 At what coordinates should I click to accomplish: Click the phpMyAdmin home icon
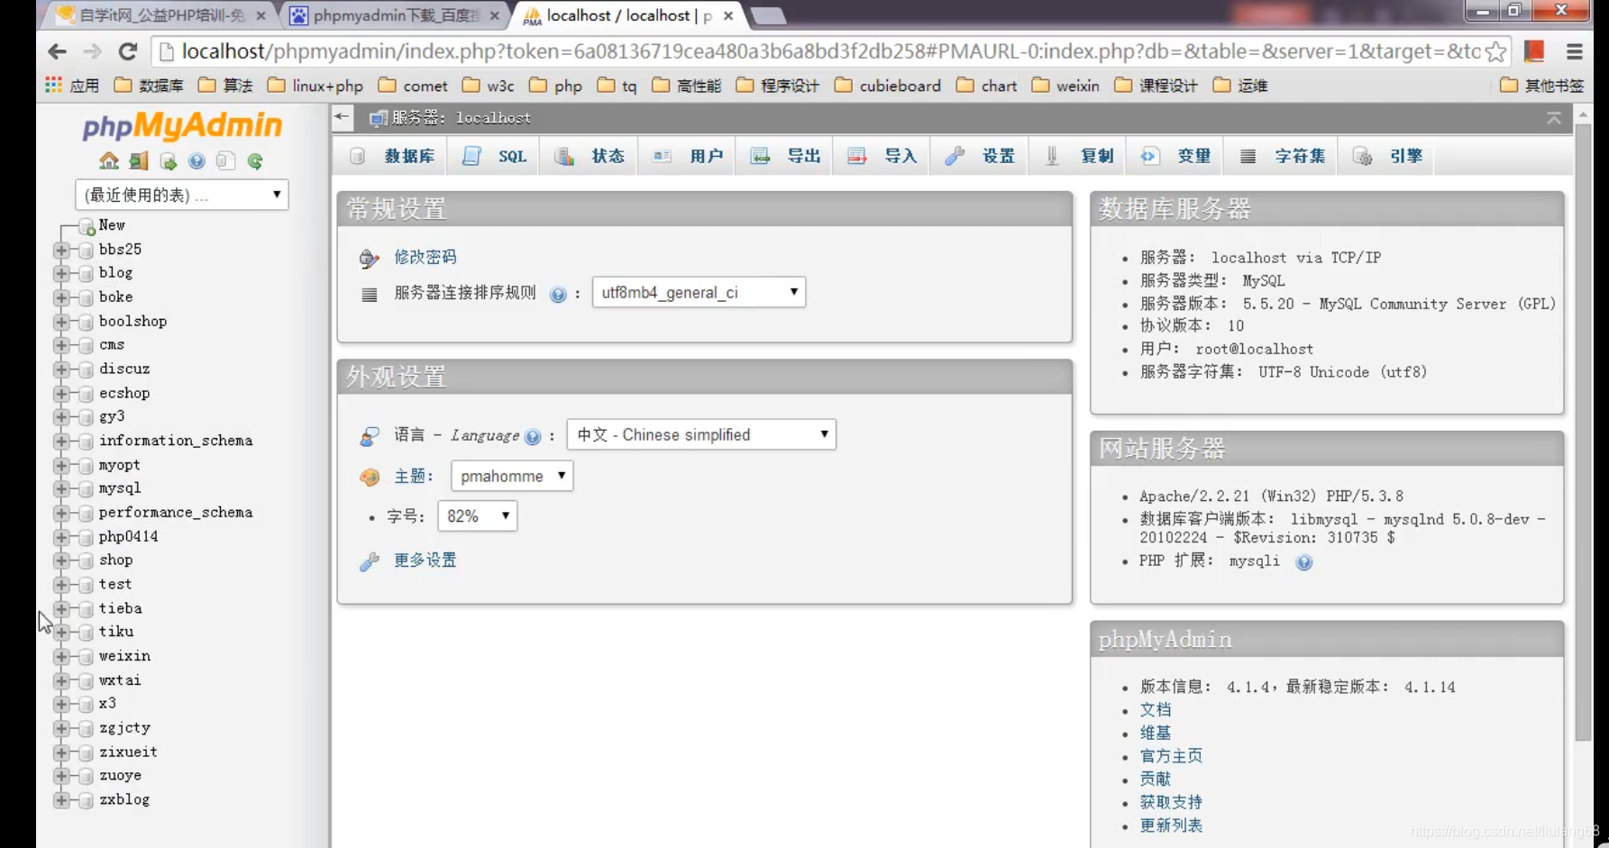pyautogui.click(x=109, y=161)
